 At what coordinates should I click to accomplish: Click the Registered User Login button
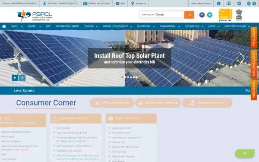207,103
